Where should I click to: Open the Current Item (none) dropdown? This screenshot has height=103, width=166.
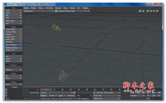coord(56,93)
